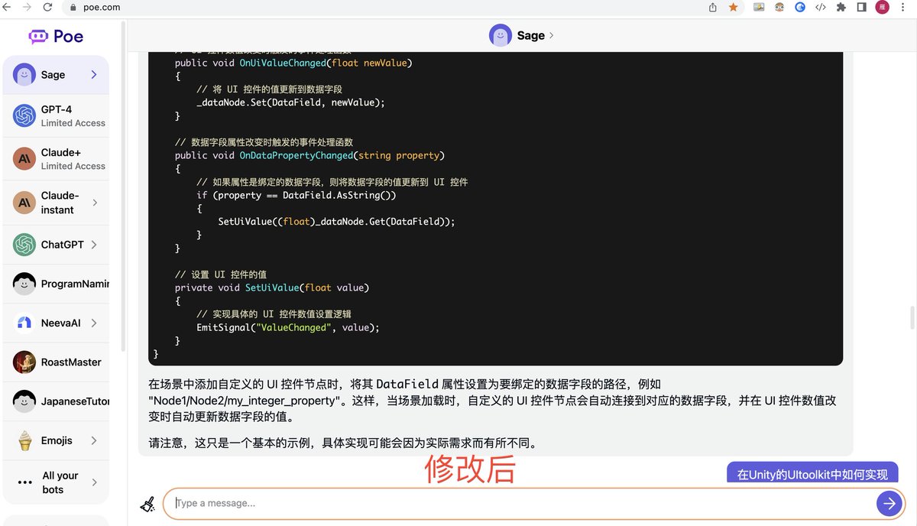
Task: Expand the NeevaAI chevron
Action: coord(94,323)
